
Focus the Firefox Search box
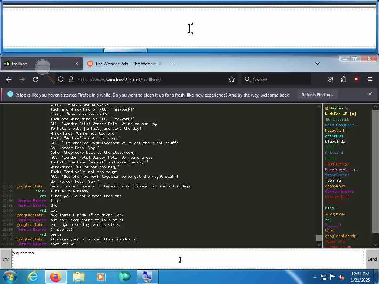click(276, 80)
